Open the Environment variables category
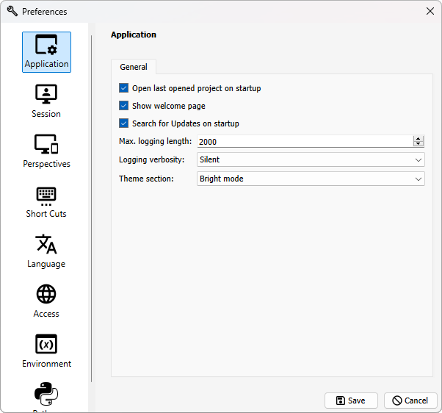 tap(46, 351)
